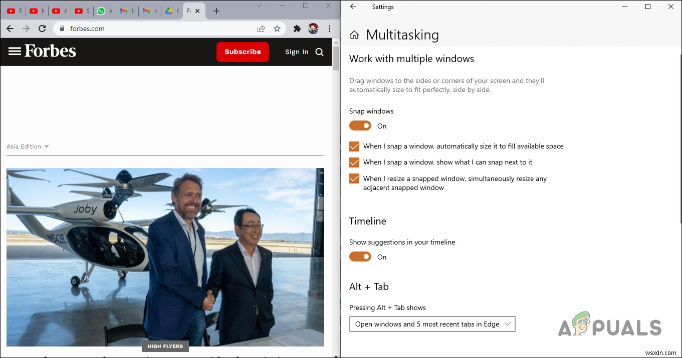Share this page using the address bar icon

(261, 28)
